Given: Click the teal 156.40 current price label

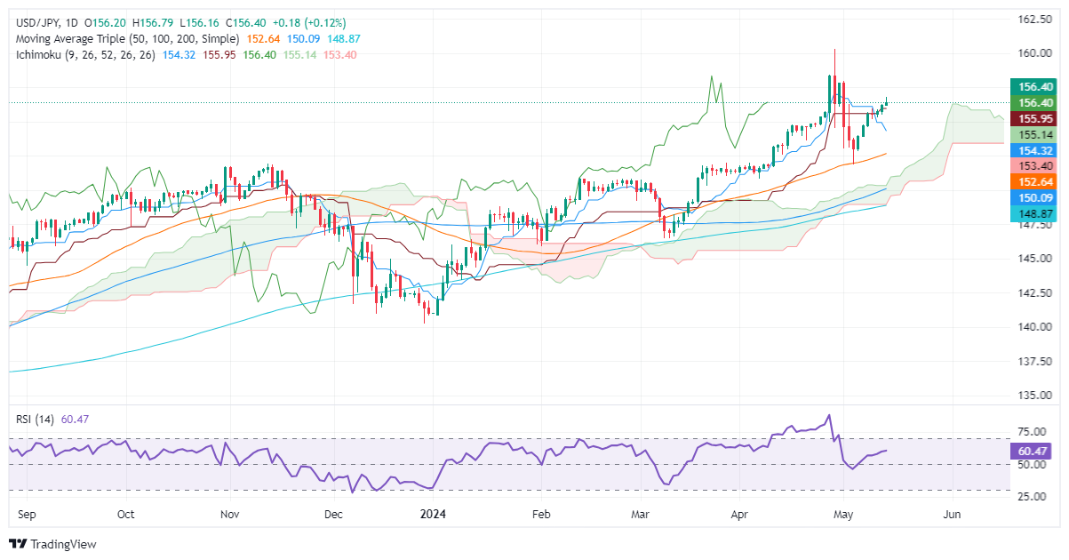Looking at the screenshot, I should [x=1033, y=87].
